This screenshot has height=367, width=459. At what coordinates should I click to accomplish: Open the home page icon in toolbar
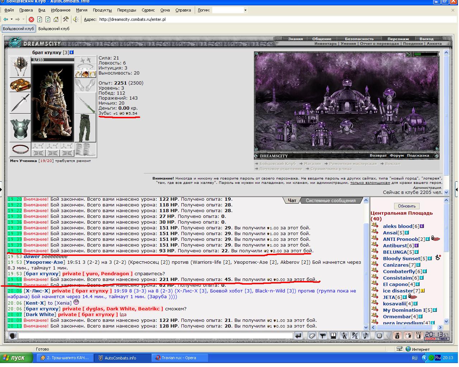56,19
